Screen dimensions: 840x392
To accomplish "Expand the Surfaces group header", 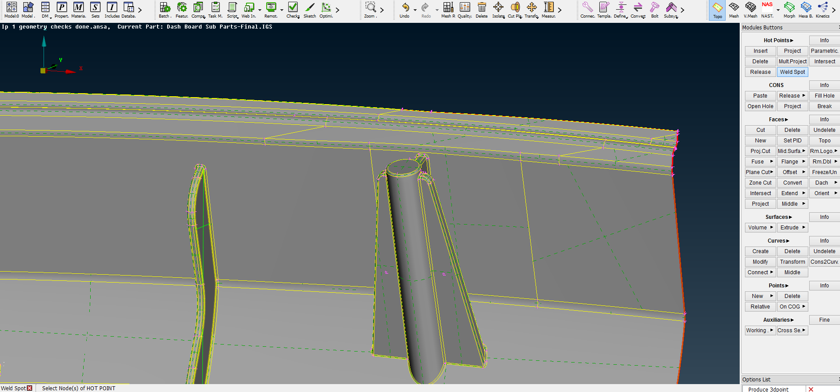I will [x=778, y=217].
